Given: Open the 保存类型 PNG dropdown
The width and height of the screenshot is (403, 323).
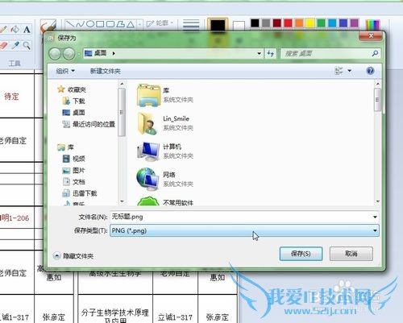Looking at the screenshot, I should click(x=244, y=230).
